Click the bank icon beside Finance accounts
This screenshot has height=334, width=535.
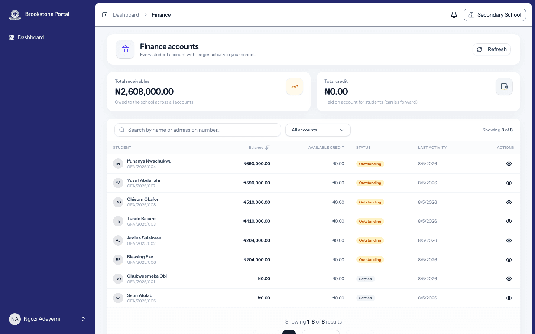coord(125,49)
